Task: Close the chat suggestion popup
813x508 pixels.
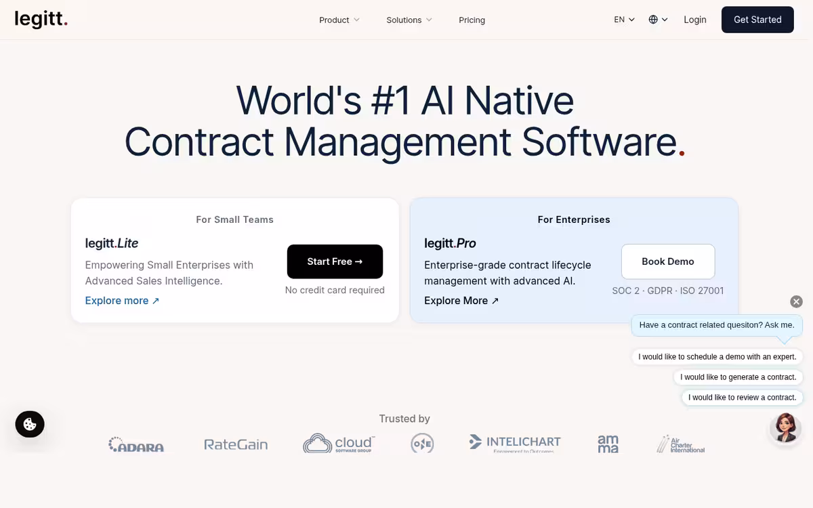Action: [797, 301]
